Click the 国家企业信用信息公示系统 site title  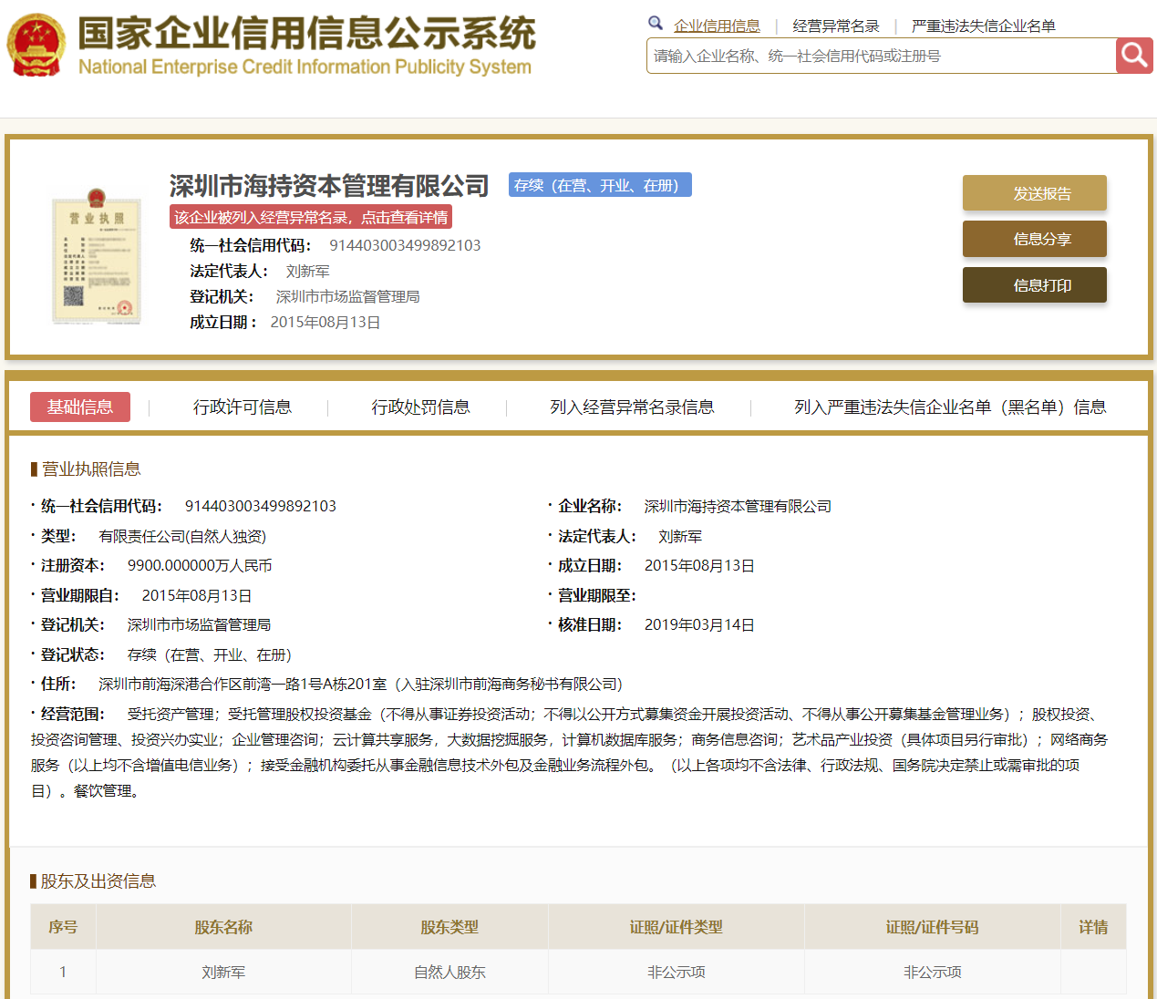(306, 35)
